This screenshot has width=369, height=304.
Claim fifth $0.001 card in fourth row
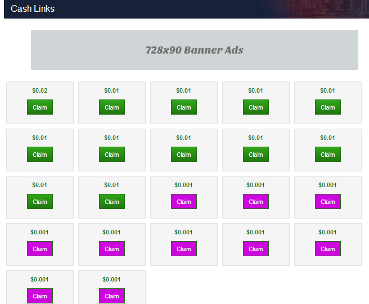click(x=328, y=249)
